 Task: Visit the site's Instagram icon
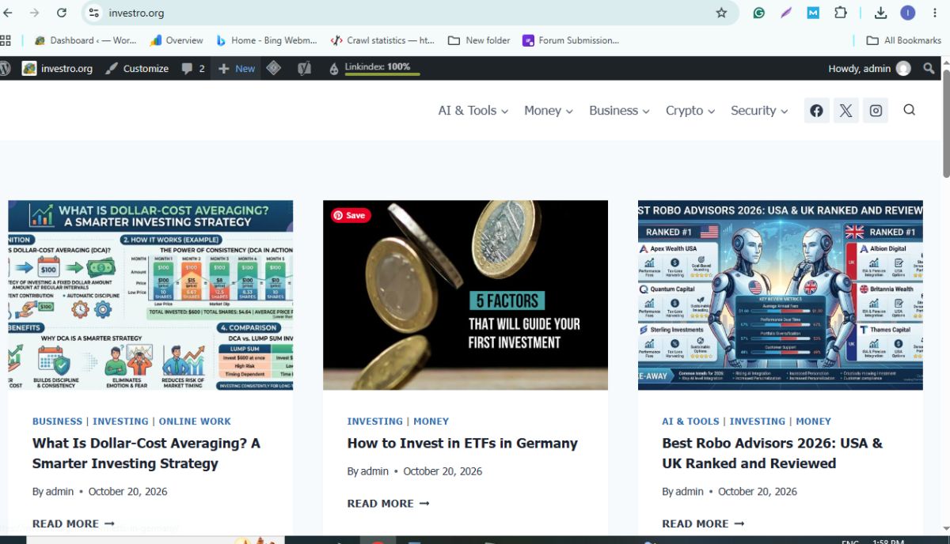pyautogui.click(x=876, y=111)
